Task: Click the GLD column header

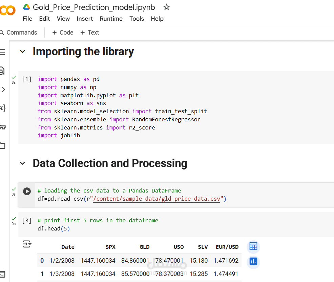Action: tap(144, 247)
